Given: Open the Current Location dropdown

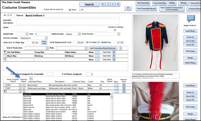Looking at the screenshot, I should [x=46, y=38].
